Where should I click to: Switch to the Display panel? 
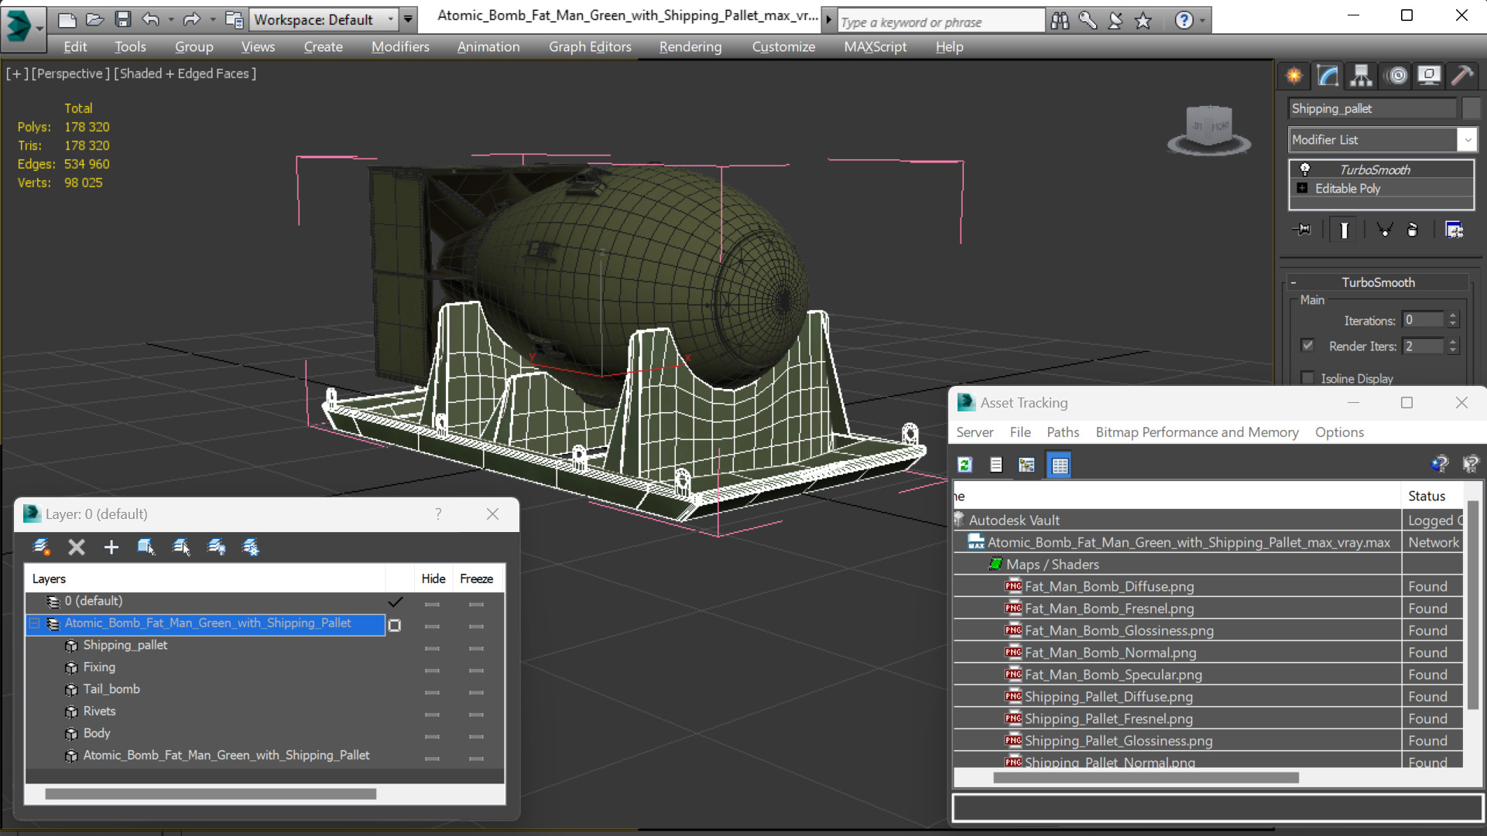coord(1429,75)
